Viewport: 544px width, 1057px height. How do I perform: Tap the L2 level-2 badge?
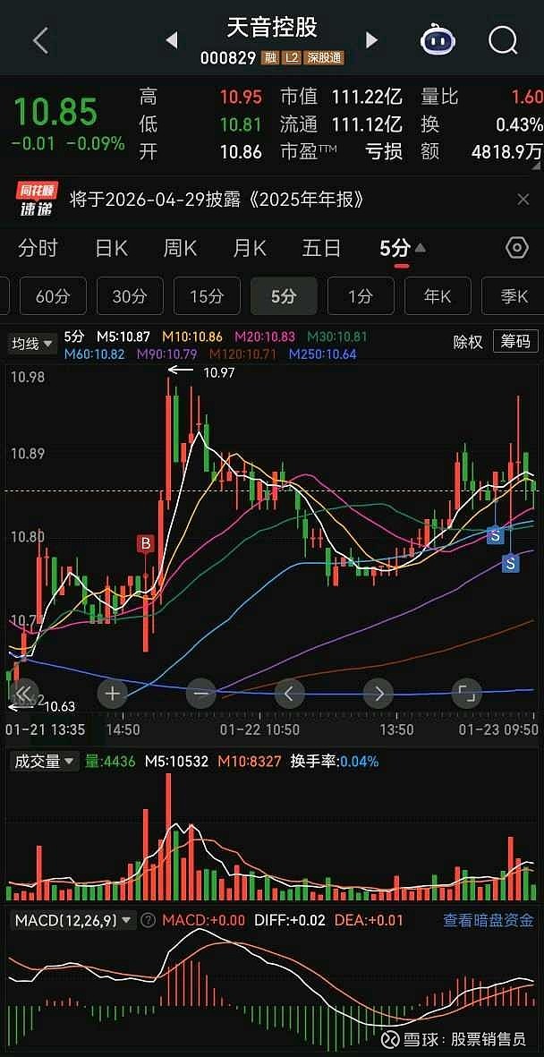click(291, 59)
